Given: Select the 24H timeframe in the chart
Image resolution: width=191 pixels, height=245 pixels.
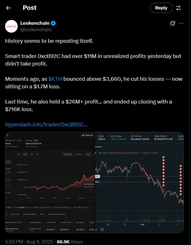Looking at the screenshot, I should pos(19,154).
